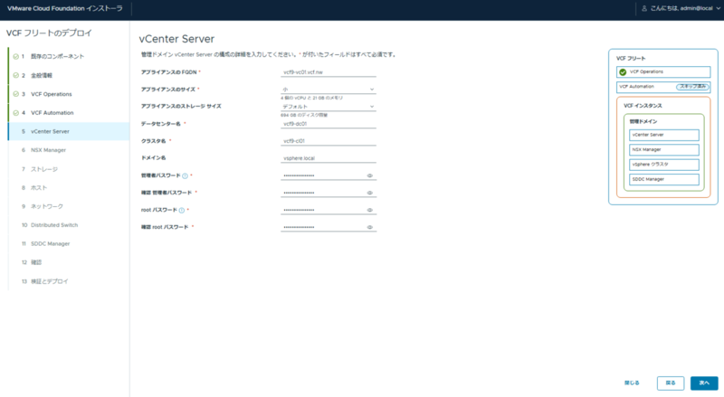Screen dimensions: 724x397
Task: Expand the admin@local user menu chevron
Action: pos(718,8)
